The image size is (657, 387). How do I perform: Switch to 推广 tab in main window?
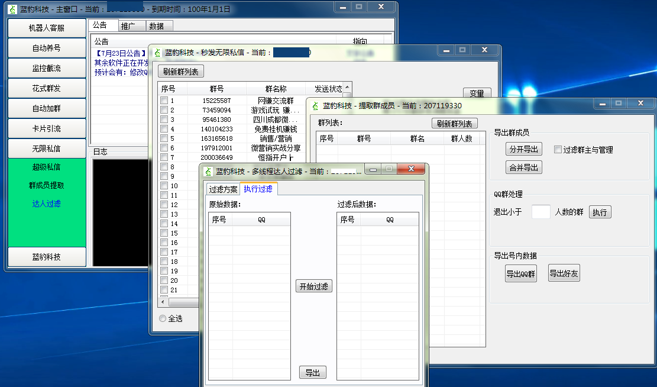pos(131,26)
